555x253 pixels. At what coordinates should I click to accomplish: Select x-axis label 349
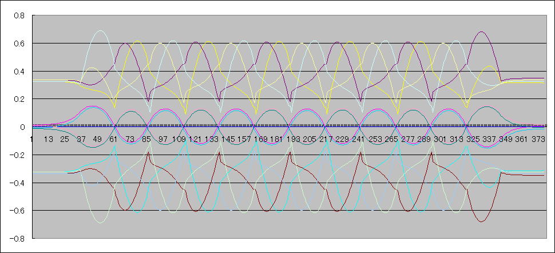(506, 139)
